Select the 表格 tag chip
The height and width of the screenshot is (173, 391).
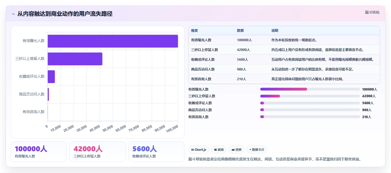(219, 150)
